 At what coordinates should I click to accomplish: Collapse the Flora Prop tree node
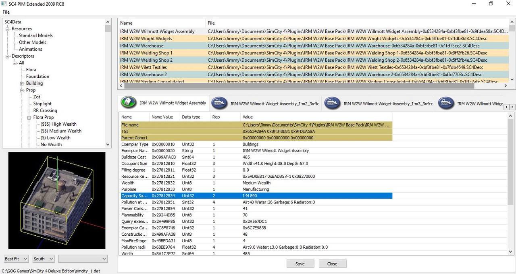point(29,118)
